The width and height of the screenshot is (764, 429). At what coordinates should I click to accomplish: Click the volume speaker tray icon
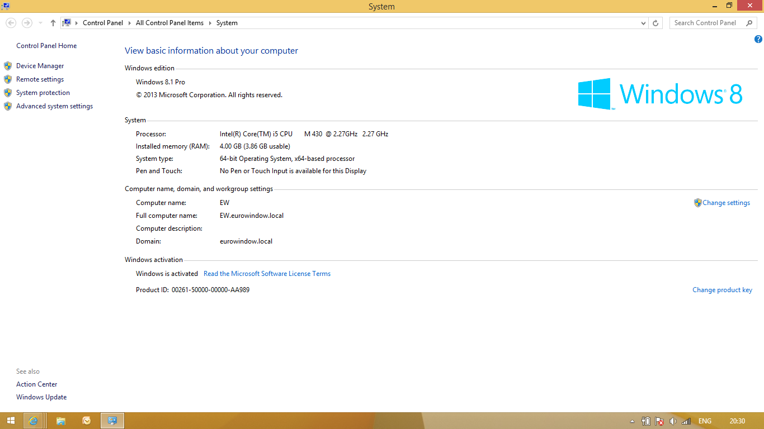coord(673,421)
